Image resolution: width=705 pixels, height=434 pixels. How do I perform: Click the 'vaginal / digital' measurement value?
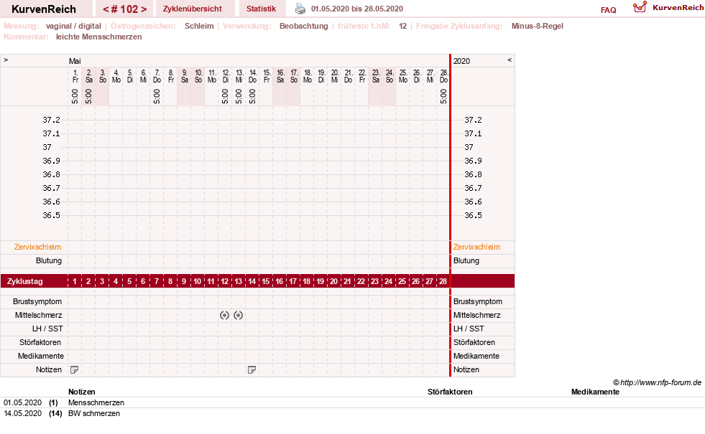pyautogui.click(x=74, y=26)
